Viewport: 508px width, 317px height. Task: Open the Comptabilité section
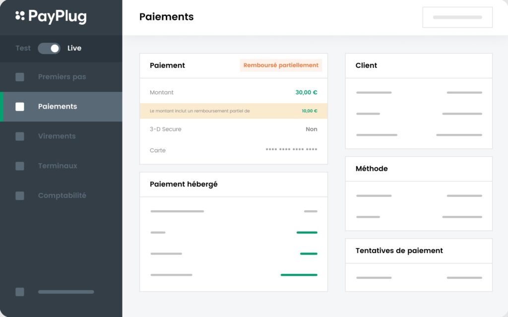click(62, 196)
